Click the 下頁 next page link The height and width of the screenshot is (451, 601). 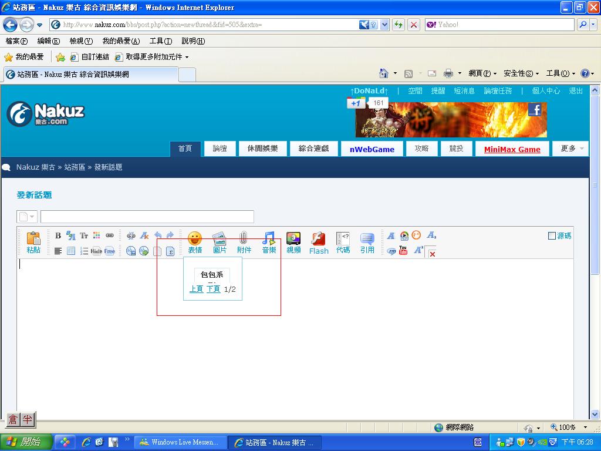(x=213, y=289)
